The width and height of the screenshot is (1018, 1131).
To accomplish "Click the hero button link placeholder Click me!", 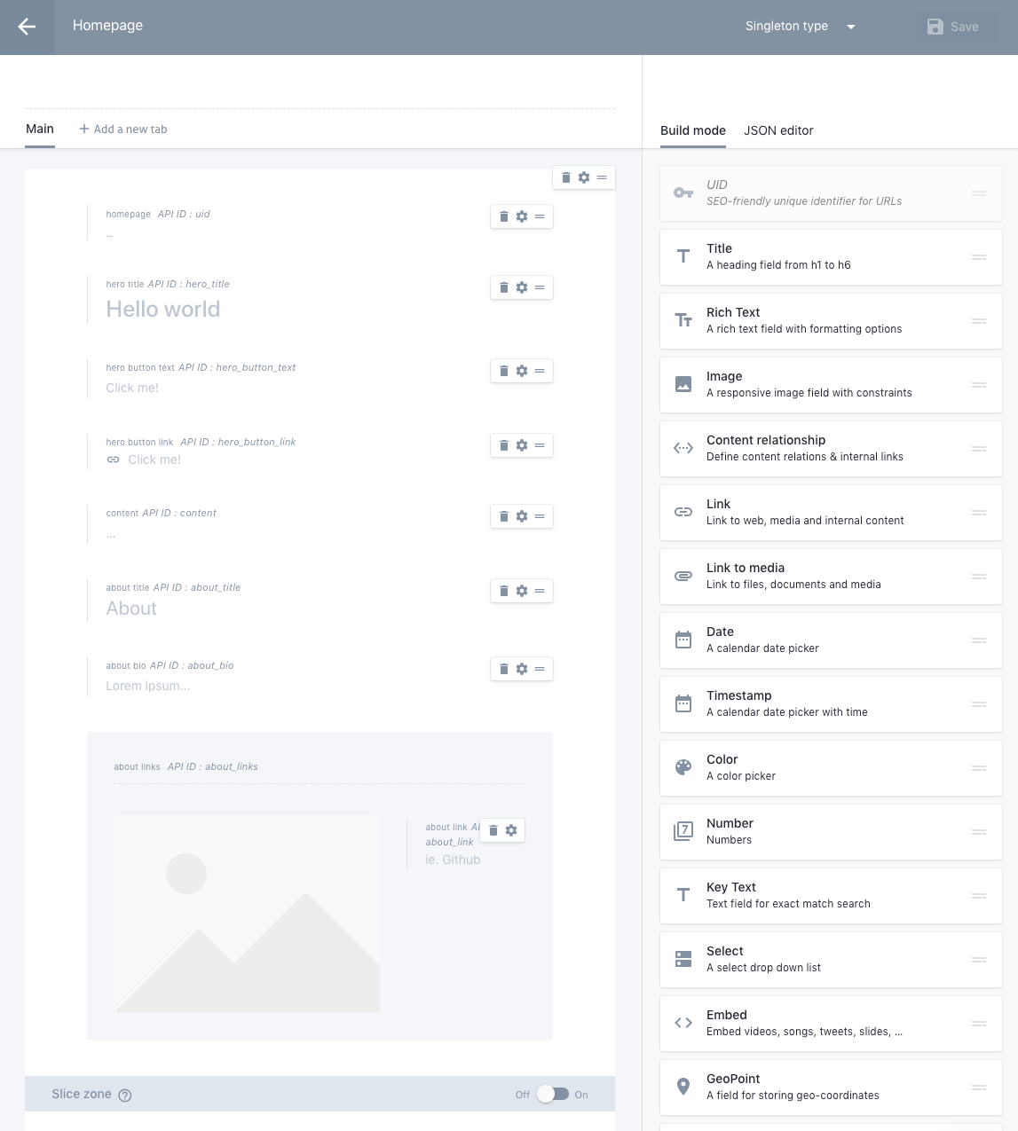I will 154,459.
